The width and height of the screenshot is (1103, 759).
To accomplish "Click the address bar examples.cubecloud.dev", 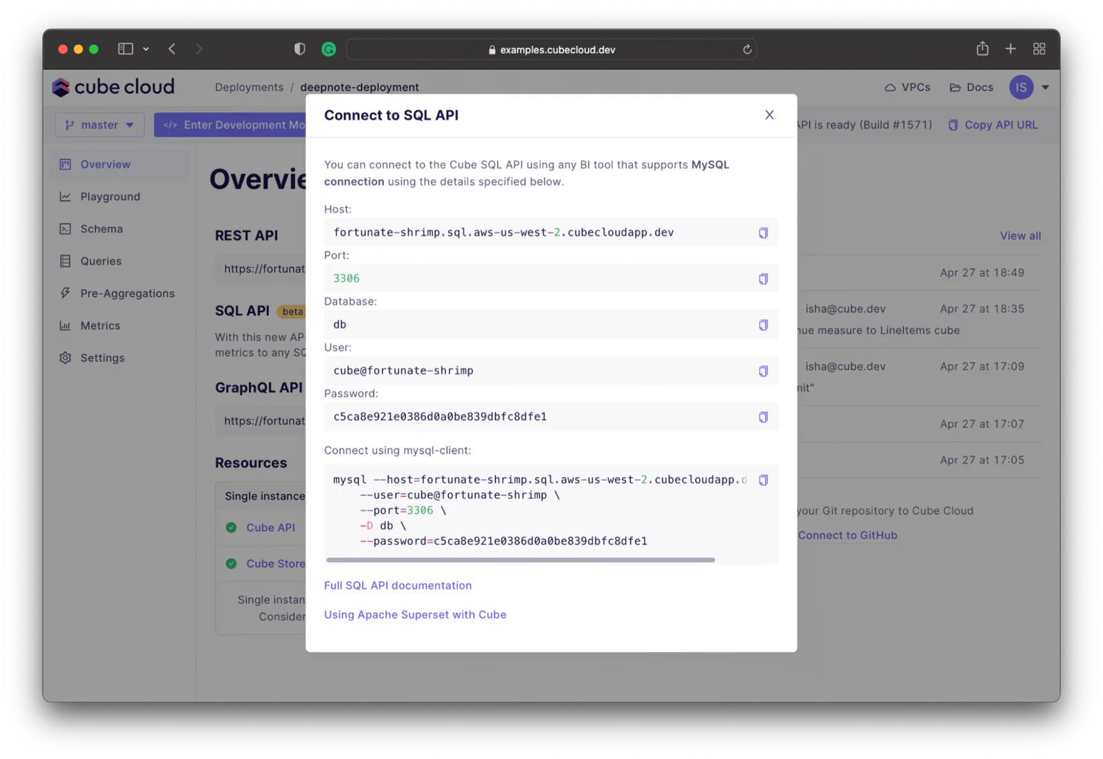I will pyautogui.click(x=551, y=50).
